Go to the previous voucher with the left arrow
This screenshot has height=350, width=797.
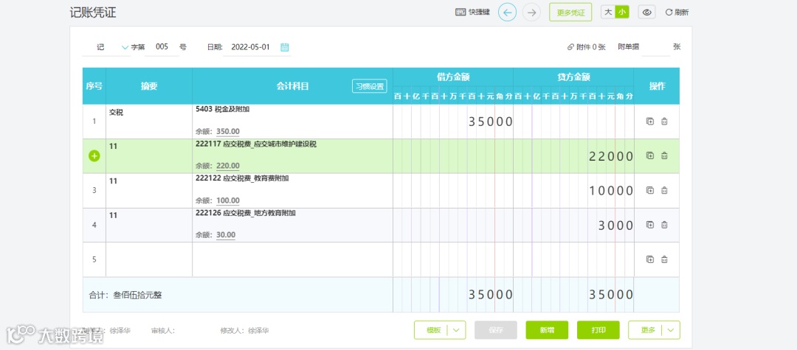[x=507, y=13]
